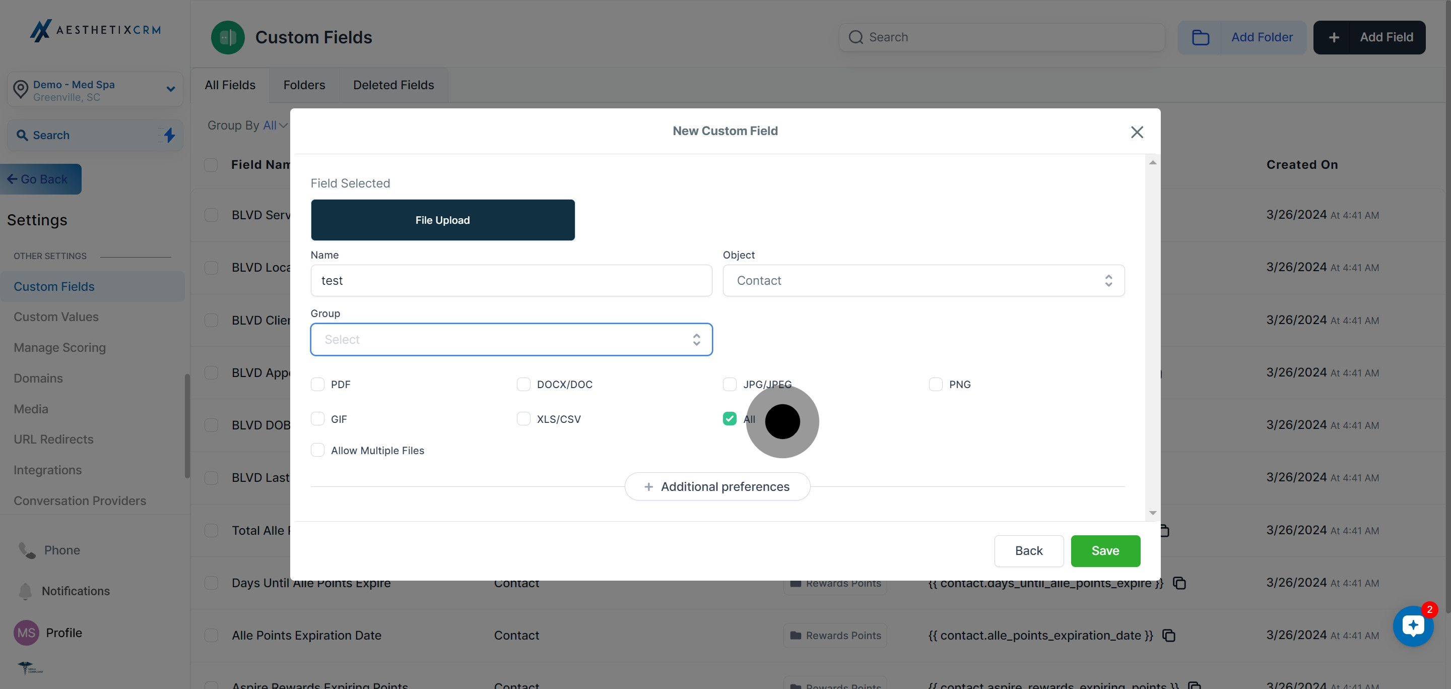Viewport: 1451px width, 689px height.
Task: Enable the PDF file type checkbox
Action: [318, 384]
